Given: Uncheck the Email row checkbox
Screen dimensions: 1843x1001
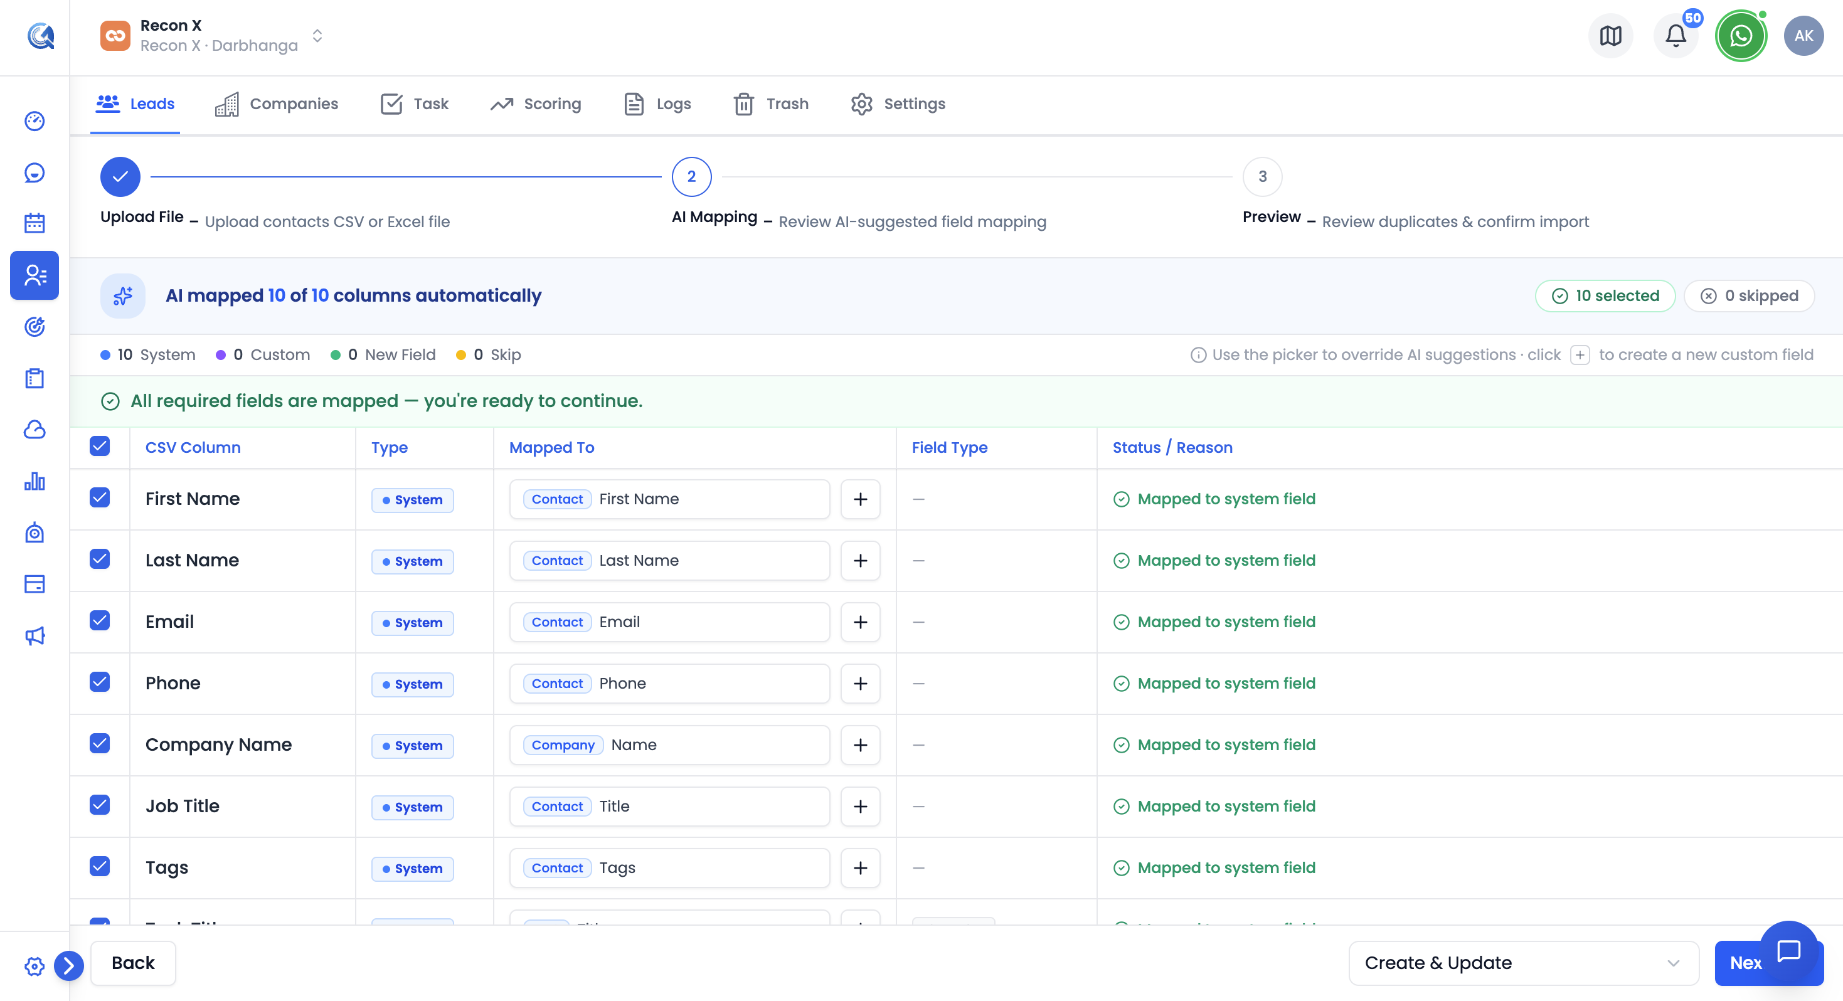Looking at the screenshot, I should [x=100, y=620].
